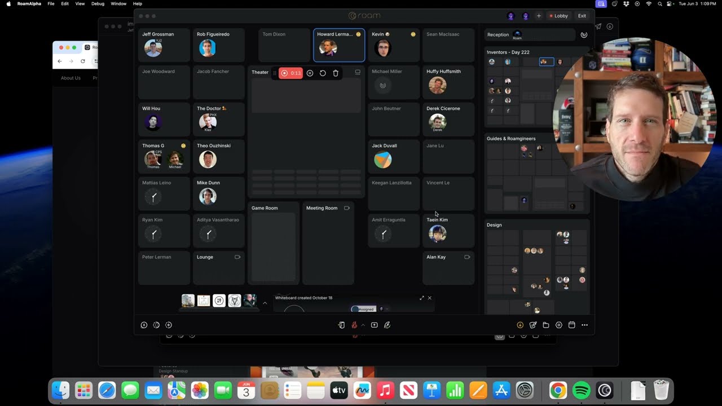Image resolution: width=722 pixels, height=406 pixels.
Task: Click the phone mirror icon left of microphone
Action: [341, 325]
